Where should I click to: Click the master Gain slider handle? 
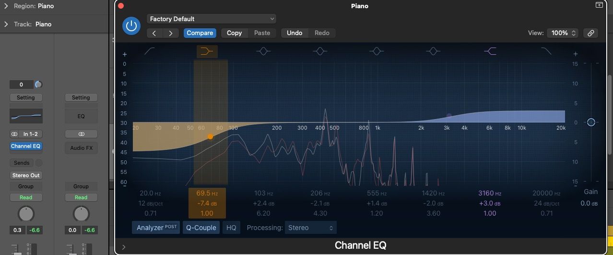[x=591, y=122]
